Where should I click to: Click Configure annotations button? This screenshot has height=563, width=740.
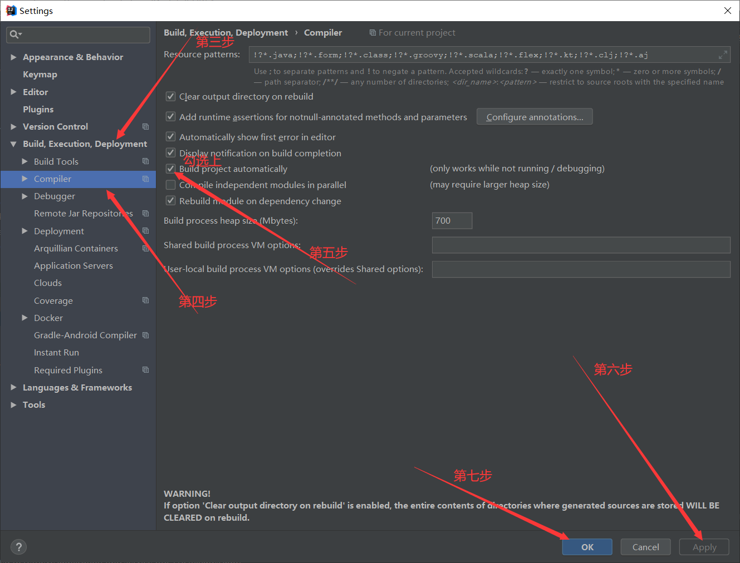(535, 117)
